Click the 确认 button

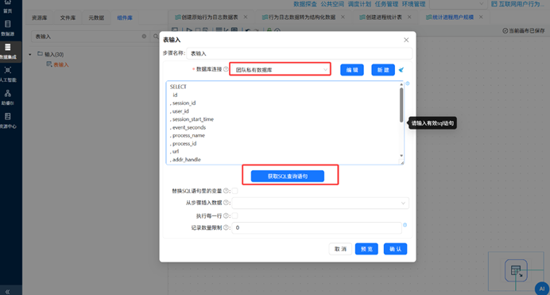click(395, 249)
